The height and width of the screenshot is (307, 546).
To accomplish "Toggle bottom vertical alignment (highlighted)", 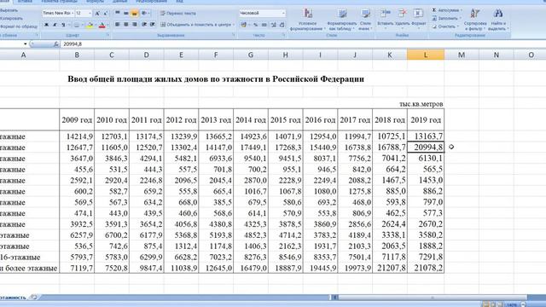I will pyautogui.click(x=135, y=14).
